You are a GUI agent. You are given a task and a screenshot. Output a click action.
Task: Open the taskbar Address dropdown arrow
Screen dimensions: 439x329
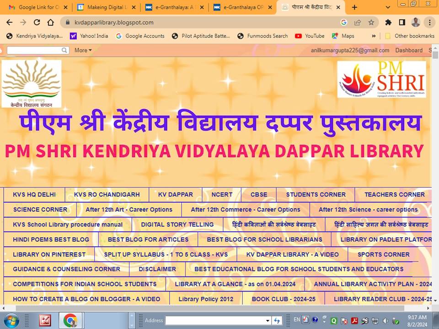click(x=268, y=320)
